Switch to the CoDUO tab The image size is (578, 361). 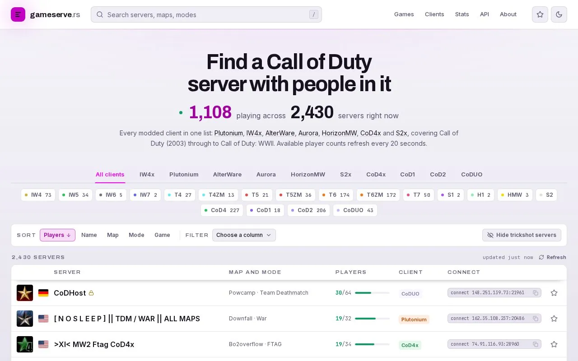(x=471, y=174)
